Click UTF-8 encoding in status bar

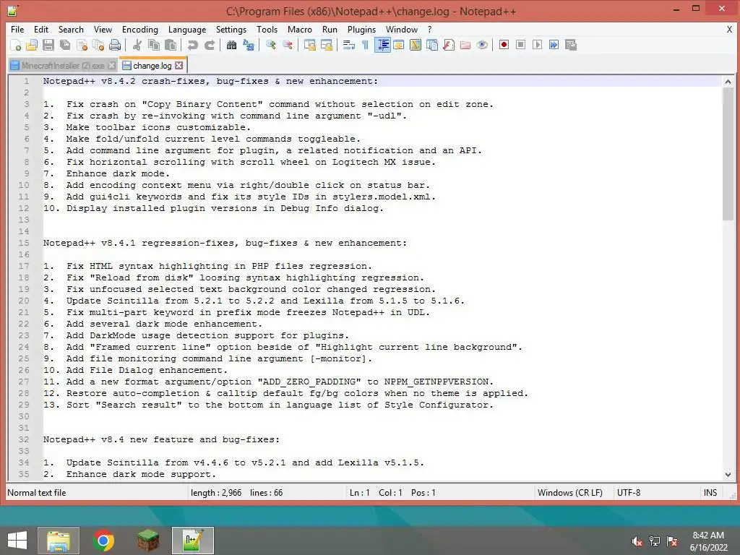pos(629,493)
